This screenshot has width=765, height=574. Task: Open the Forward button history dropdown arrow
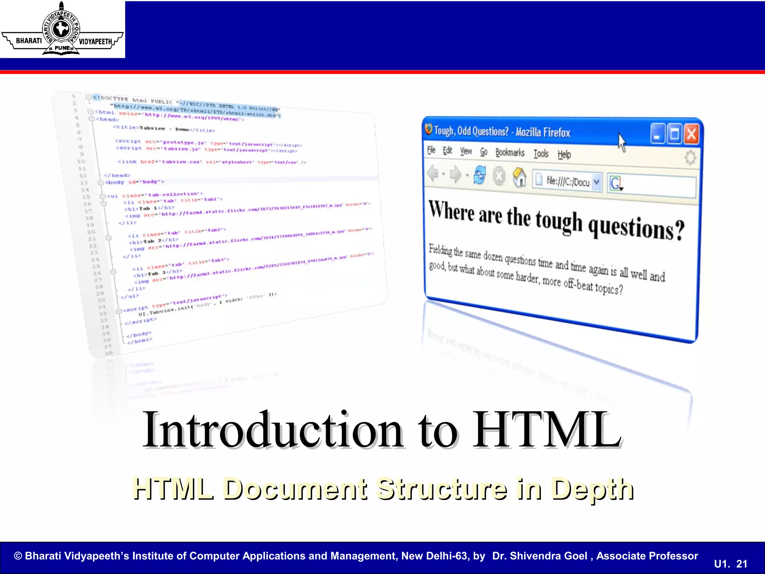click(467, 175)
